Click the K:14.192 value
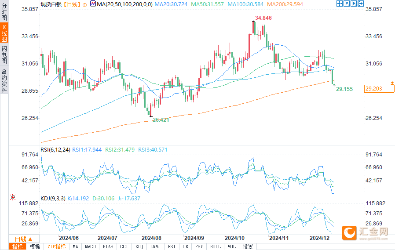The width and height of the screenshot is (395, 250). [78, 199]
